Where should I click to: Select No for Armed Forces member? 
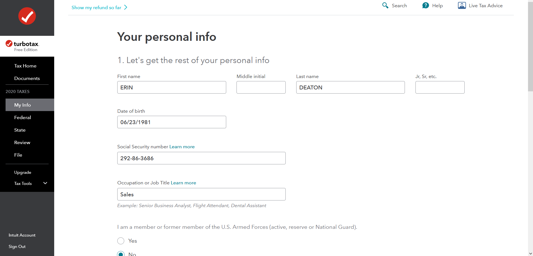click(x=121, y=254)
